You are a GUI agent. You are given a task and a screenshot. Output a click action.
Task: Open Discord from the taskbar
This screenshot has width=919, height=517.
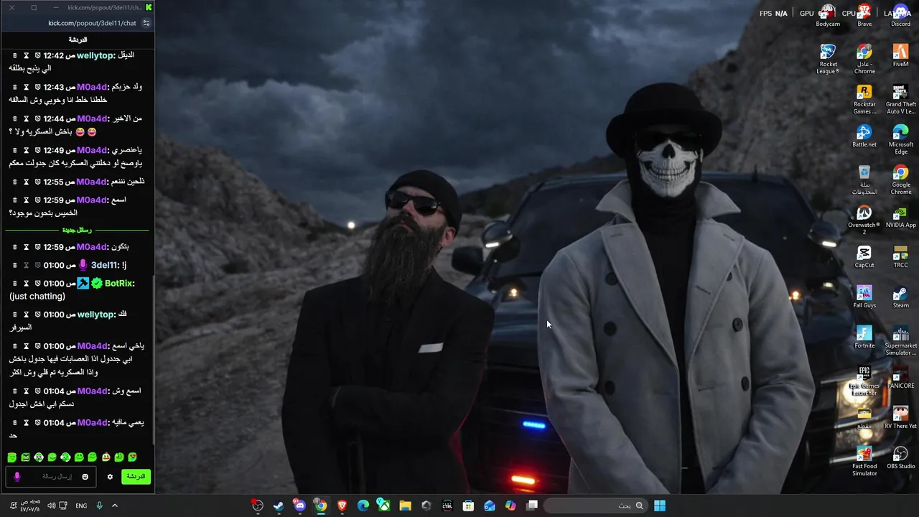299,506
